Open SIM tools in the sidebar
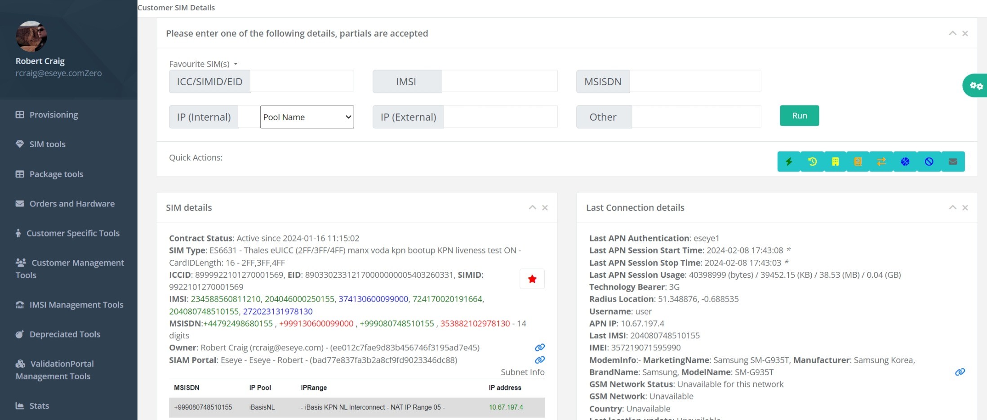Viewport: 987px width, 420px height. point(47,144)
